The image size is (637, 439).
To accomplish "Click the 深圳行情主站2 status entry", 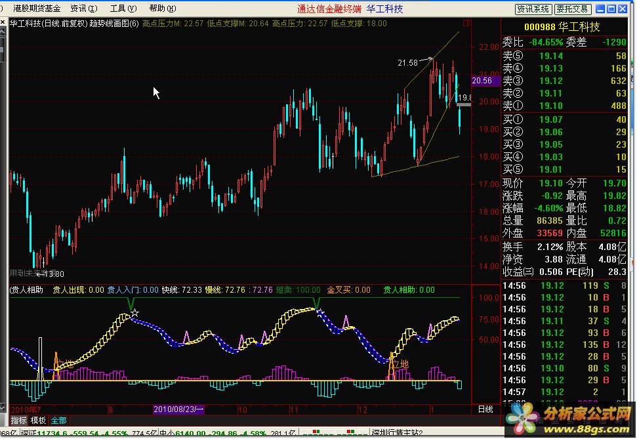I will coord(398,433).
